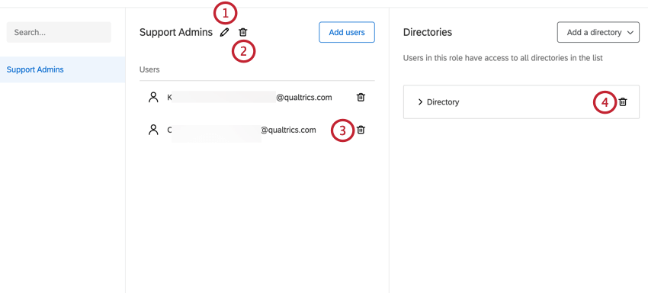Remove the user whose email starts with C
This screenshot has height=293, width=648.
[x=361, y=130]
